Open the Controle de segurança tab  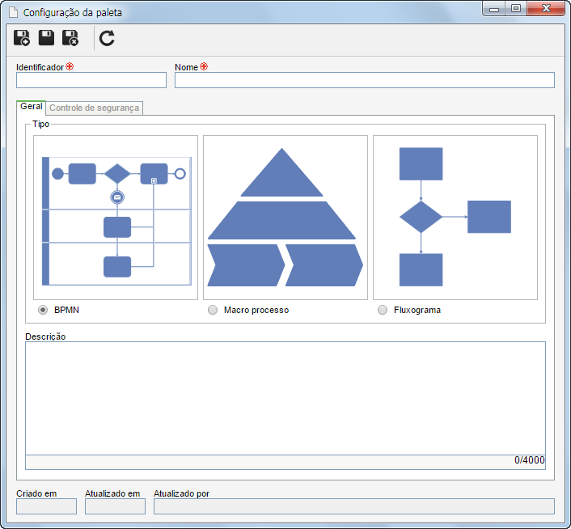[x=95, y=108]
